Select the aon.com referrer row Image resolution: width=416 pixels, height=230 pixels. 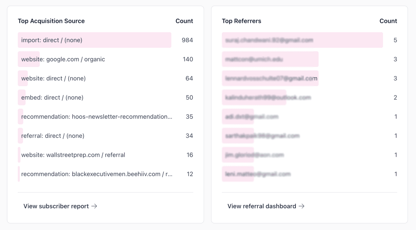(309, 155)
